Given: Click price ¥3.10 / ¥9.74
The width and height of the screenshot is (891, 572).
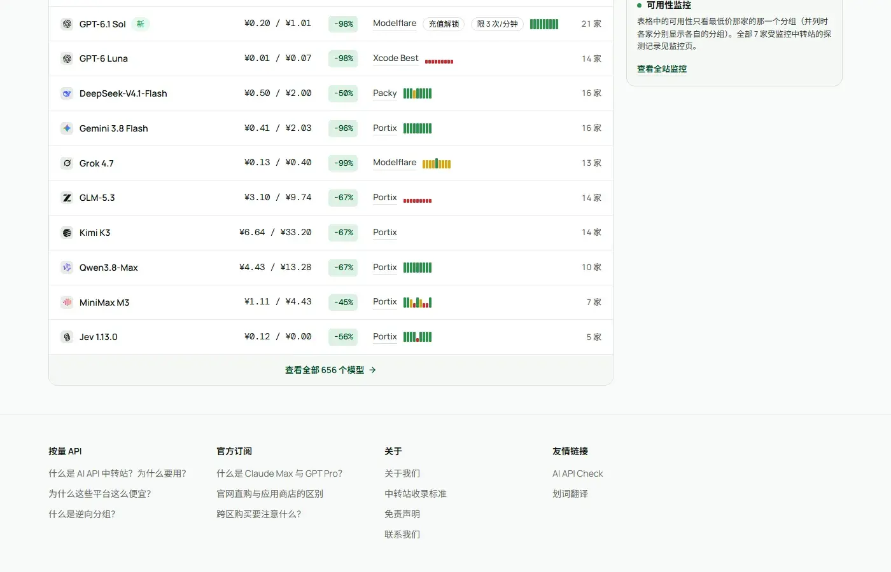Looking at the screenshot, I should [278, 198].
